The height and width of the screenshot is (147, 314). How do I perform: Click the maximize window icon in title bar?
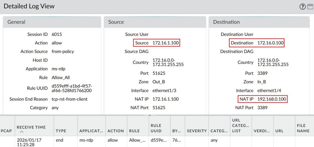(310, 7)
